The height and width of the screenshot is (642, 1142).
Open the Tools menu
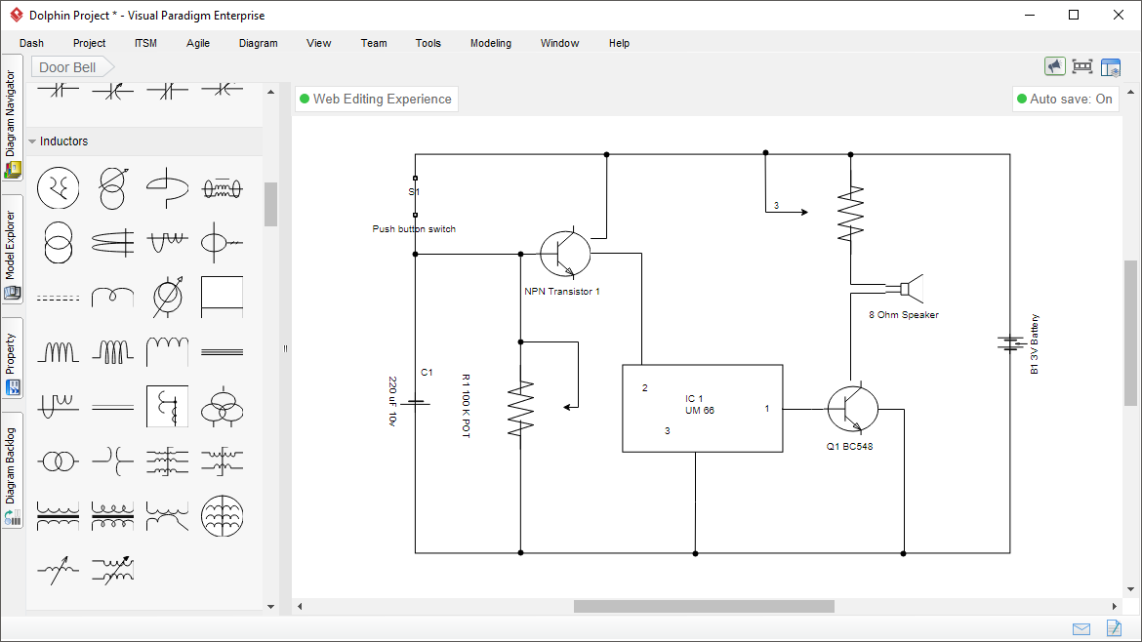point(428,43)
